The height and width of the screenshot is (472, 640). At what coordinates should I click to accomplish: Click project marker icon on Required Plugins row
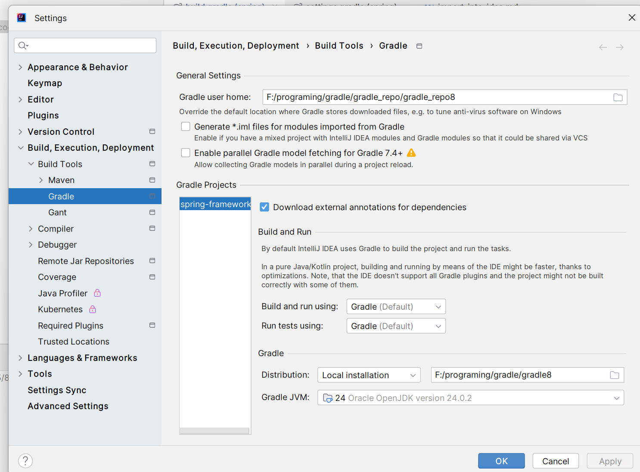click(152, 325)
